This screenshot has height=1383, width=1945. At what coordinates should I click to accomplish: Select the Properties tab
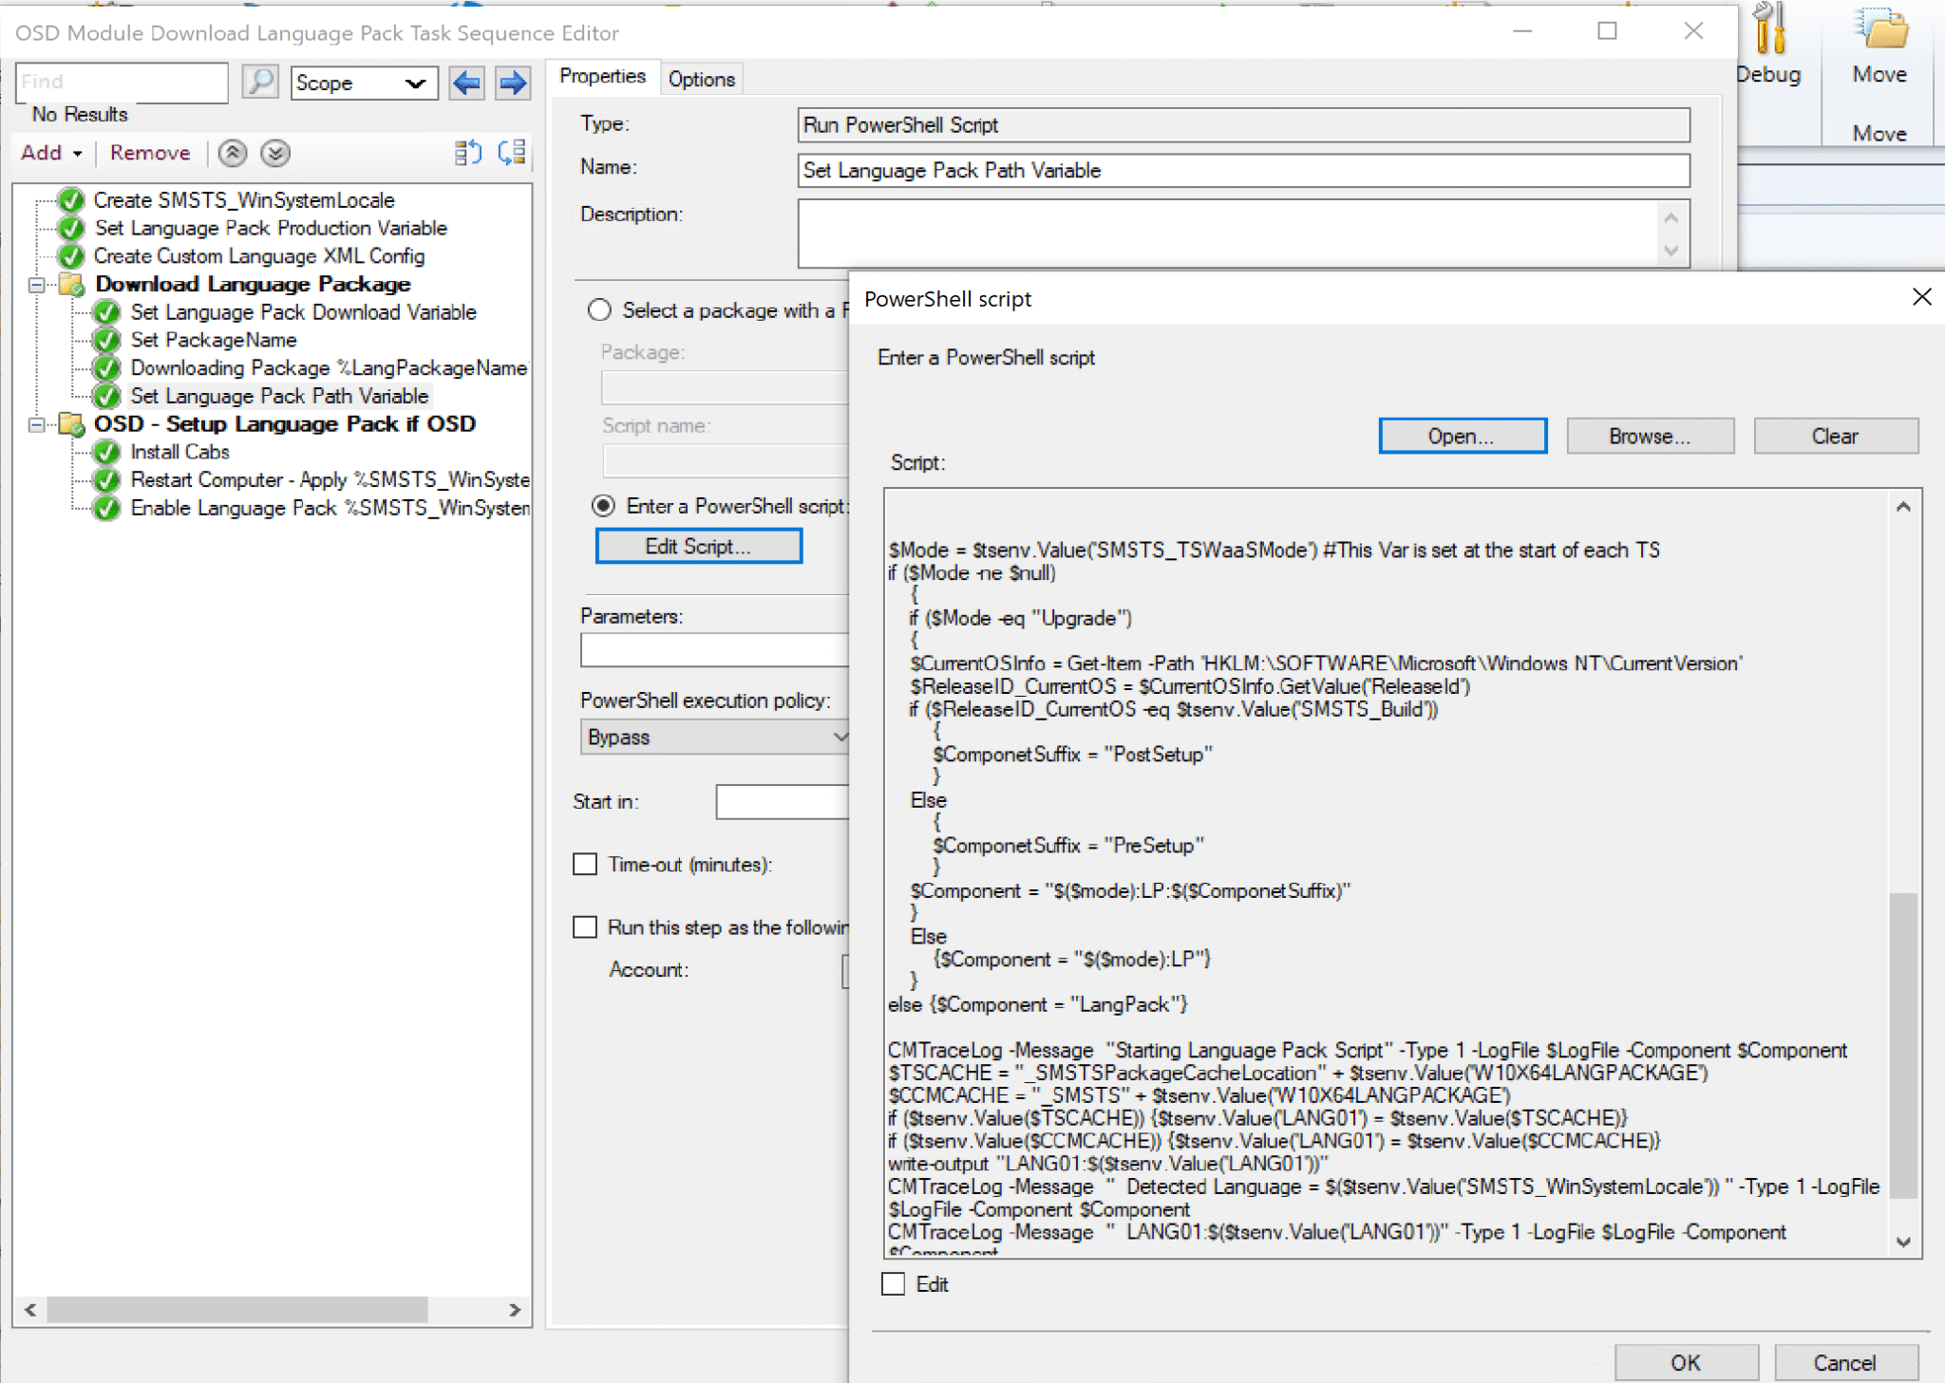coord(603,76)
